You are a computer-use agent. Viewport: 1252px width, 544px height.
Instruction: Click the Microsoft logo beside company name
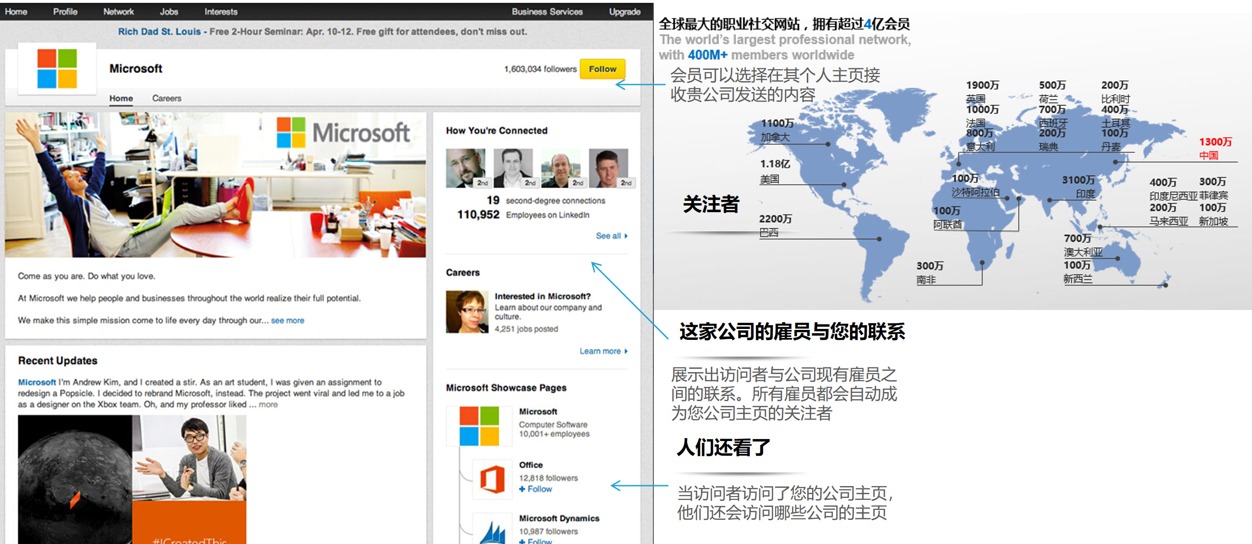pyautogui.click(x=57, y=68)
